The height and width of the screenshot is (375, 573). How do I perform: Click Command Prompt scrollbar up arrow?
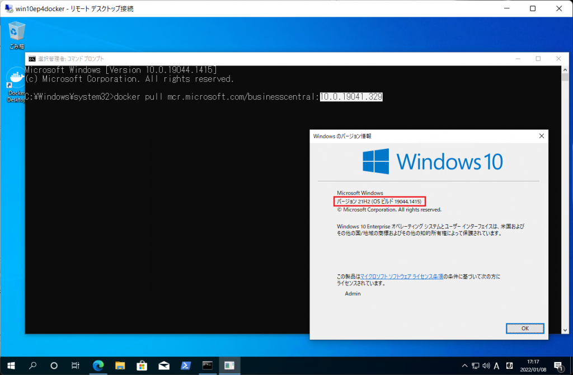click(x=565, y=69)
